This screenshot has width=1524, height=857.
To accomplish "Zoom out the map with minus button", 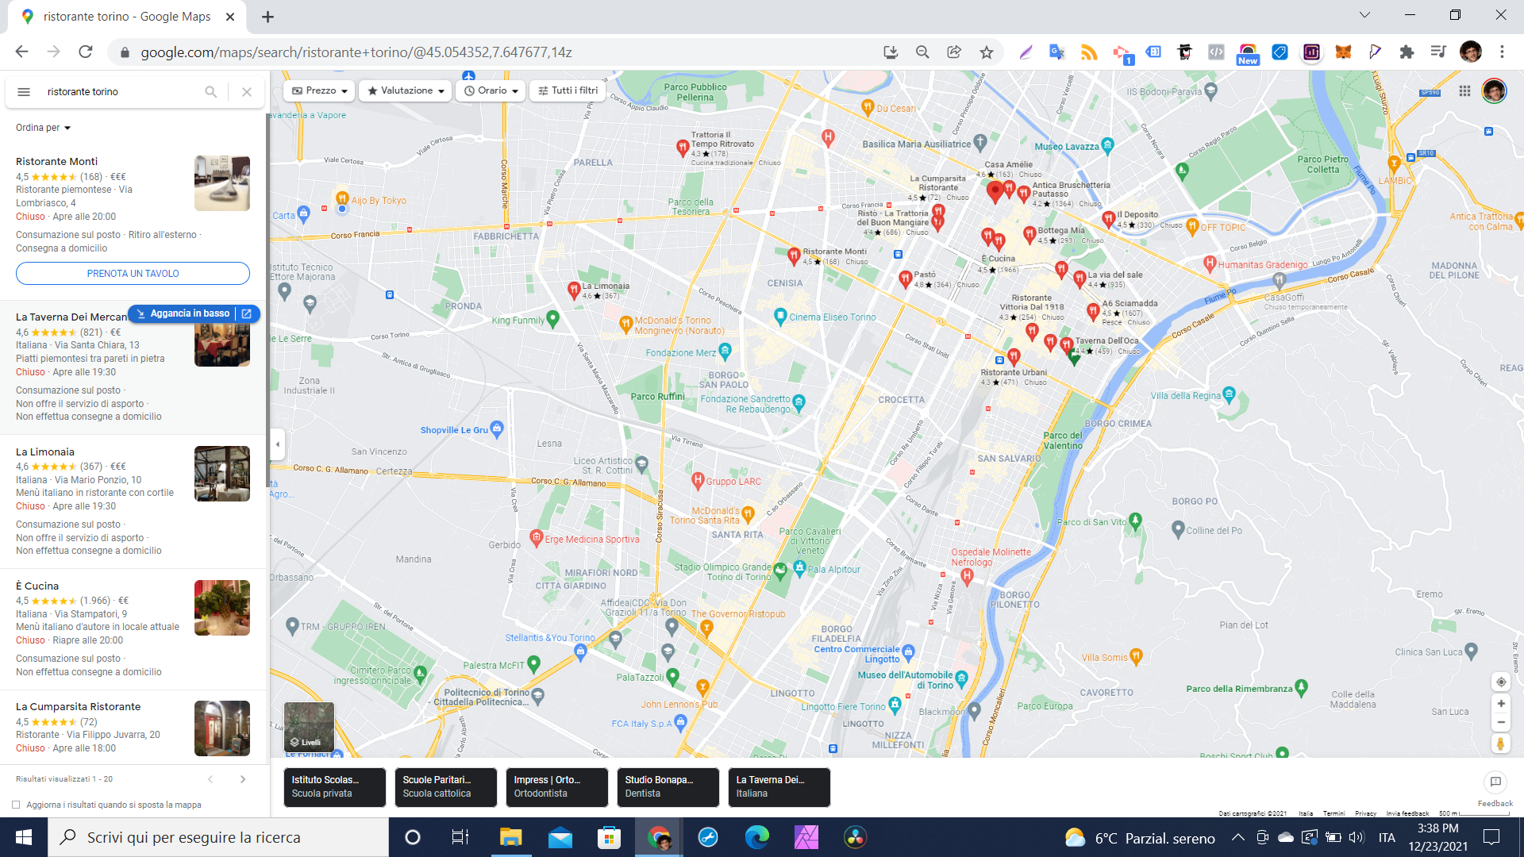I will pos(1500,723).
